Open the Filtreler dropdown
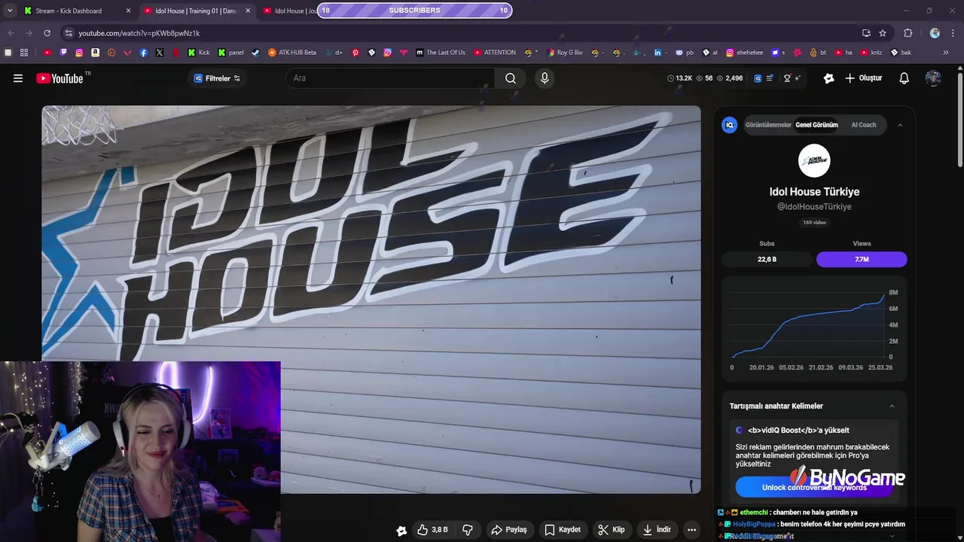This screenshot has height=542, width=964. 217,78
